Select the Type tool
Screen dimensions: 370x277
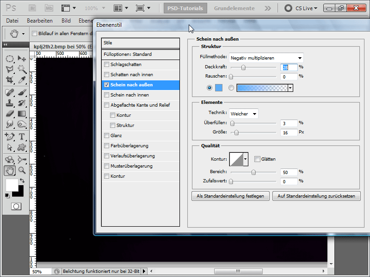point(22,137)
